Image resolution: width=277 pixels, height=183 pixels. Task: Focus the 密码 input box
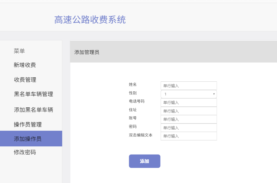tap(189, 128)
